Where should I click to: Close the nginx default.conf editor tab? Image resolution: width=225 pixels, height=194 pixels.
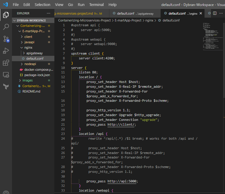coord(200,13)
